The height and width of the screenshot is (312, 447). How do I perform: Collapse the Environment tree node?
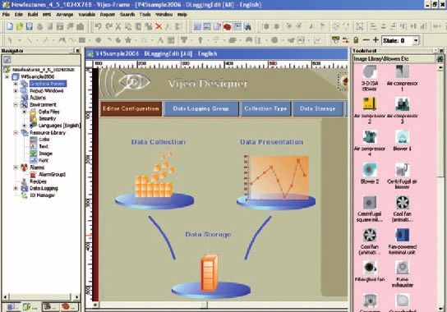pyautogui.click(x=16, y=105)
